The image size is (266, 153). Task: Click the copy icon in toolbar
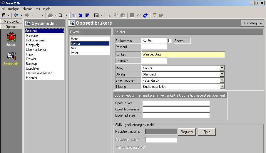116,15
